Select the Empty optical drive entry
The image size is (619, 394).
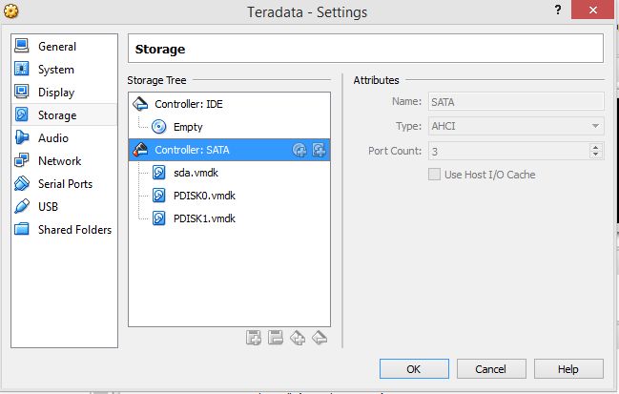click(229, 127)
